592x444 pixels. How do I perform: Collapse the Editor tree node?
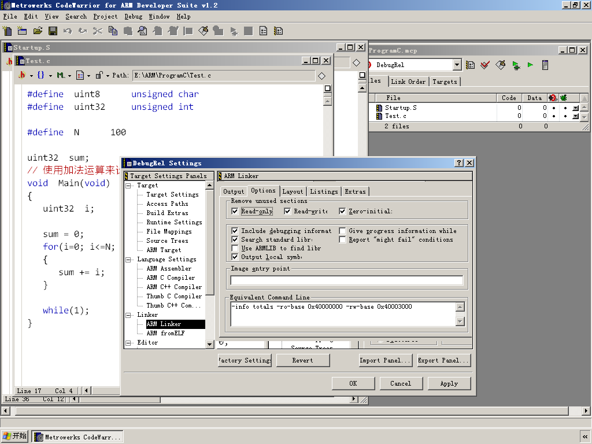point(128,343)
